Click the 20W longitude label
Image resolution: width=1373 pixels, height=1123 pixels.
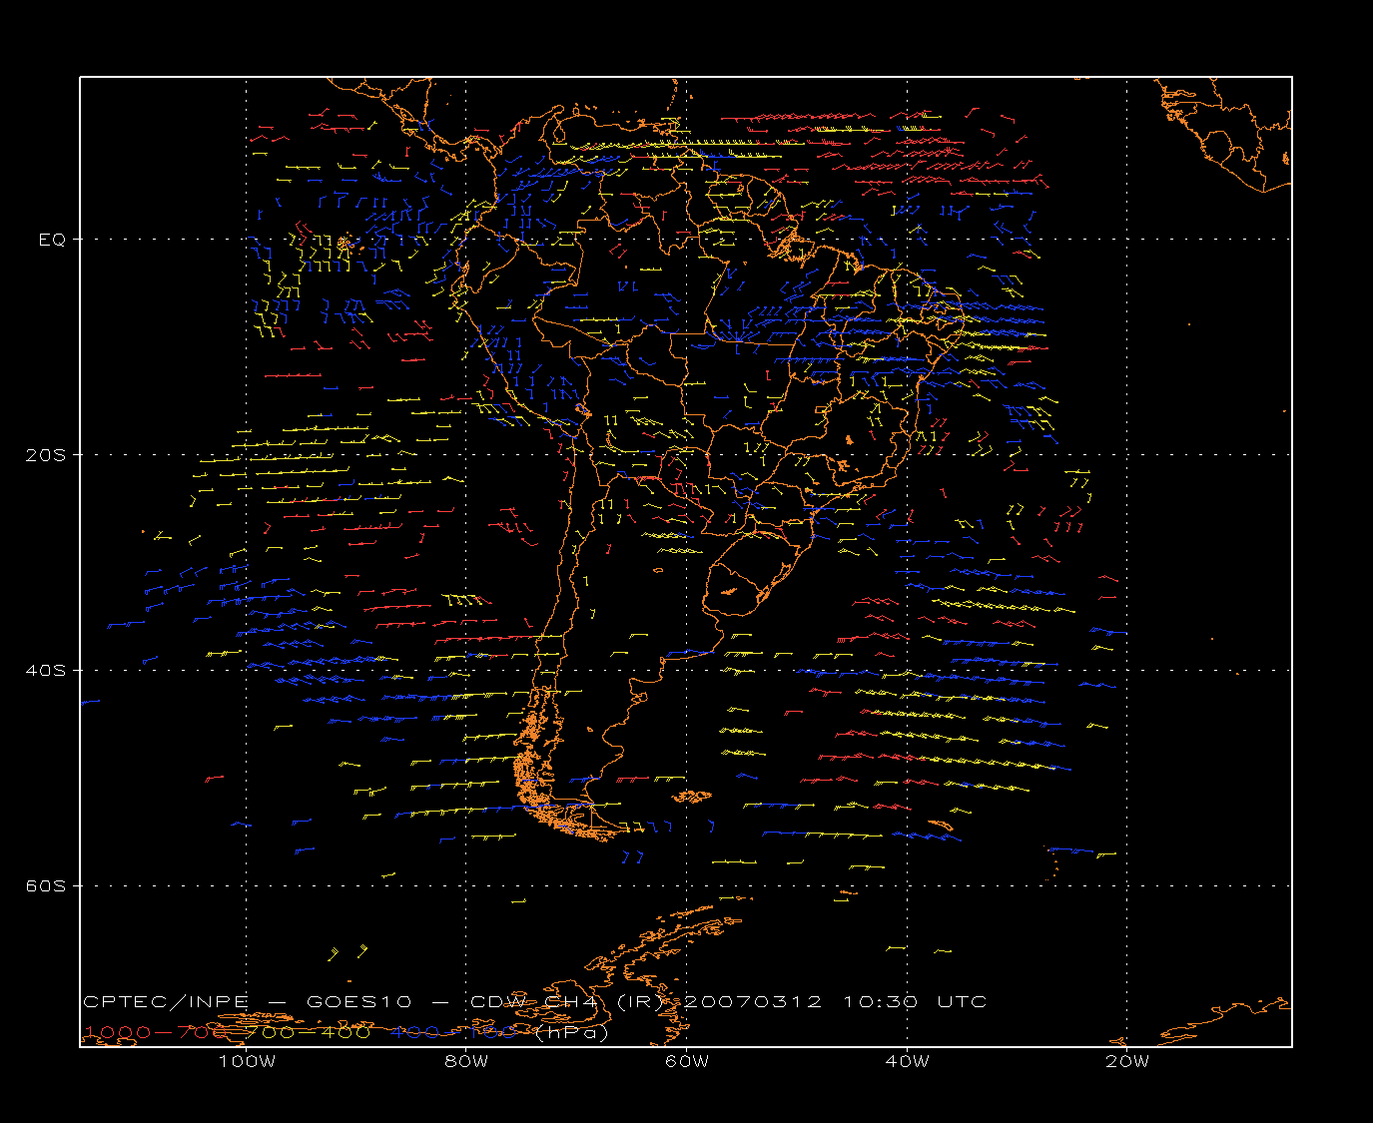[x=1127, y=1061]
